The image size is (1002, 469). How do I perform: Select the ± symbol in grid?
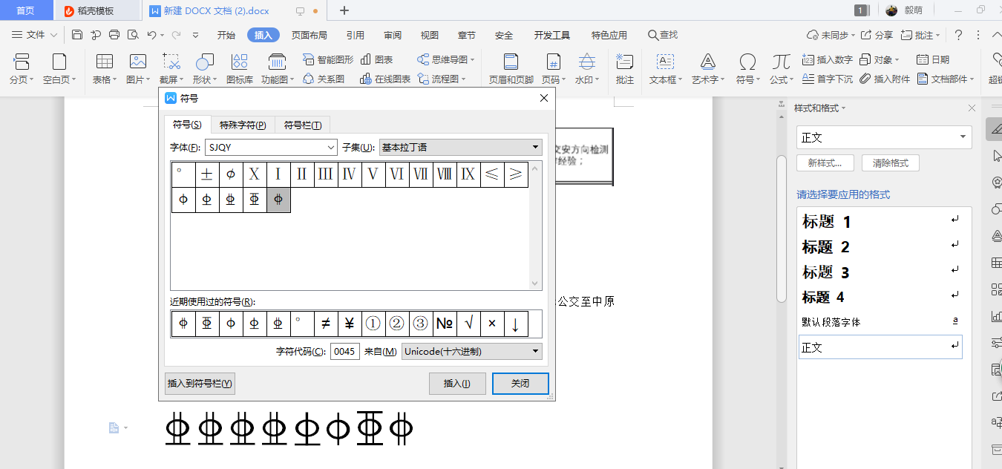[x=207, y=175]
